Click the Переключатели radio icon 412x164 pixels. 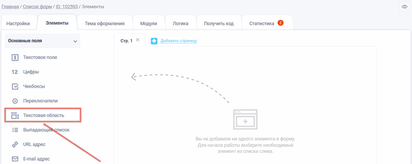pyautogui.click(x=15, y=101)
